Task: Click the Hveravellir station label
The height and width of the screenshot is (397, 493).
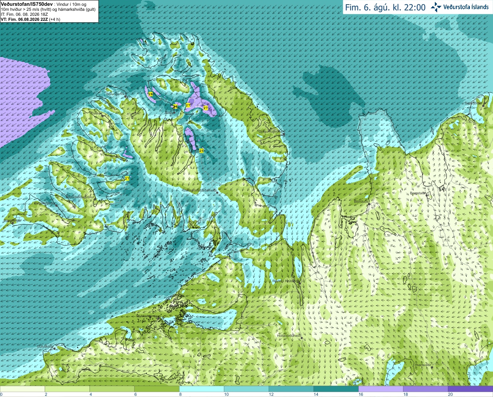Action: tap(423, 364)
